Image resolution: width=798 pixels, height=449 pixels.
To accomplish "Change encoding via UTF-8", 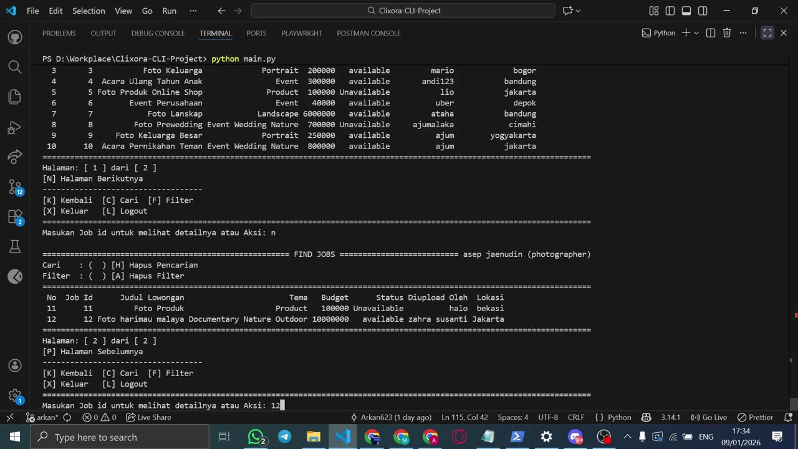I will 548,417.
